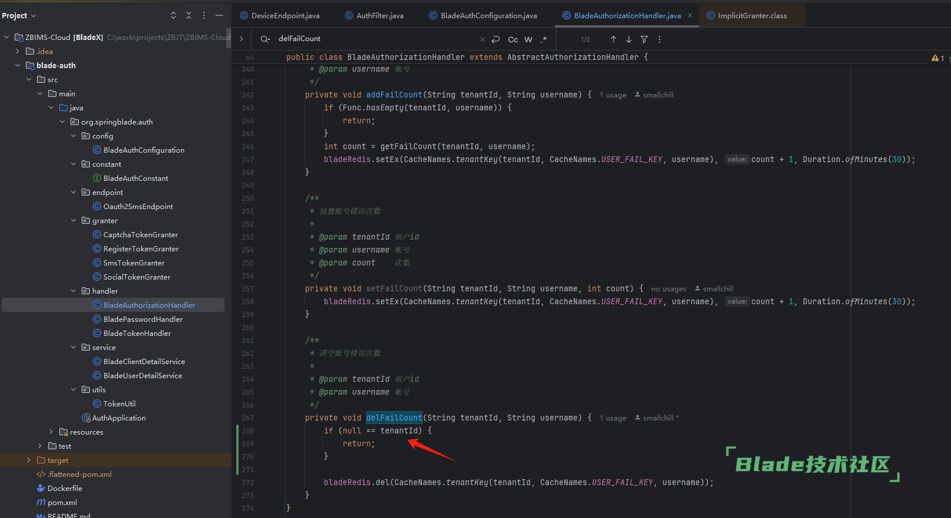The height and width of the screenshot is (518, 951).
Task: Click the warning indicator in editor corner
Action: point(938,58)
